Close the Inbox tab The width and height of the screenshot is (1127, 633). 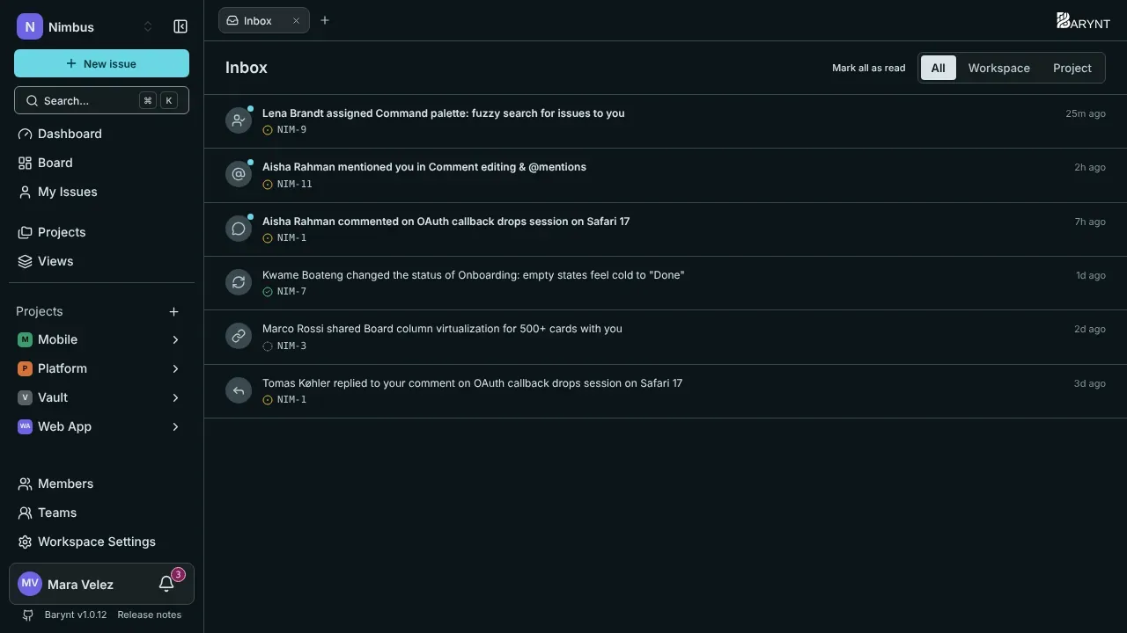[296, 20]
